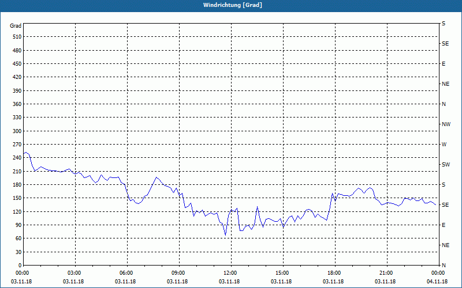
Task: Select the 18:00 time axis label
Action: (x=335, y=273)
